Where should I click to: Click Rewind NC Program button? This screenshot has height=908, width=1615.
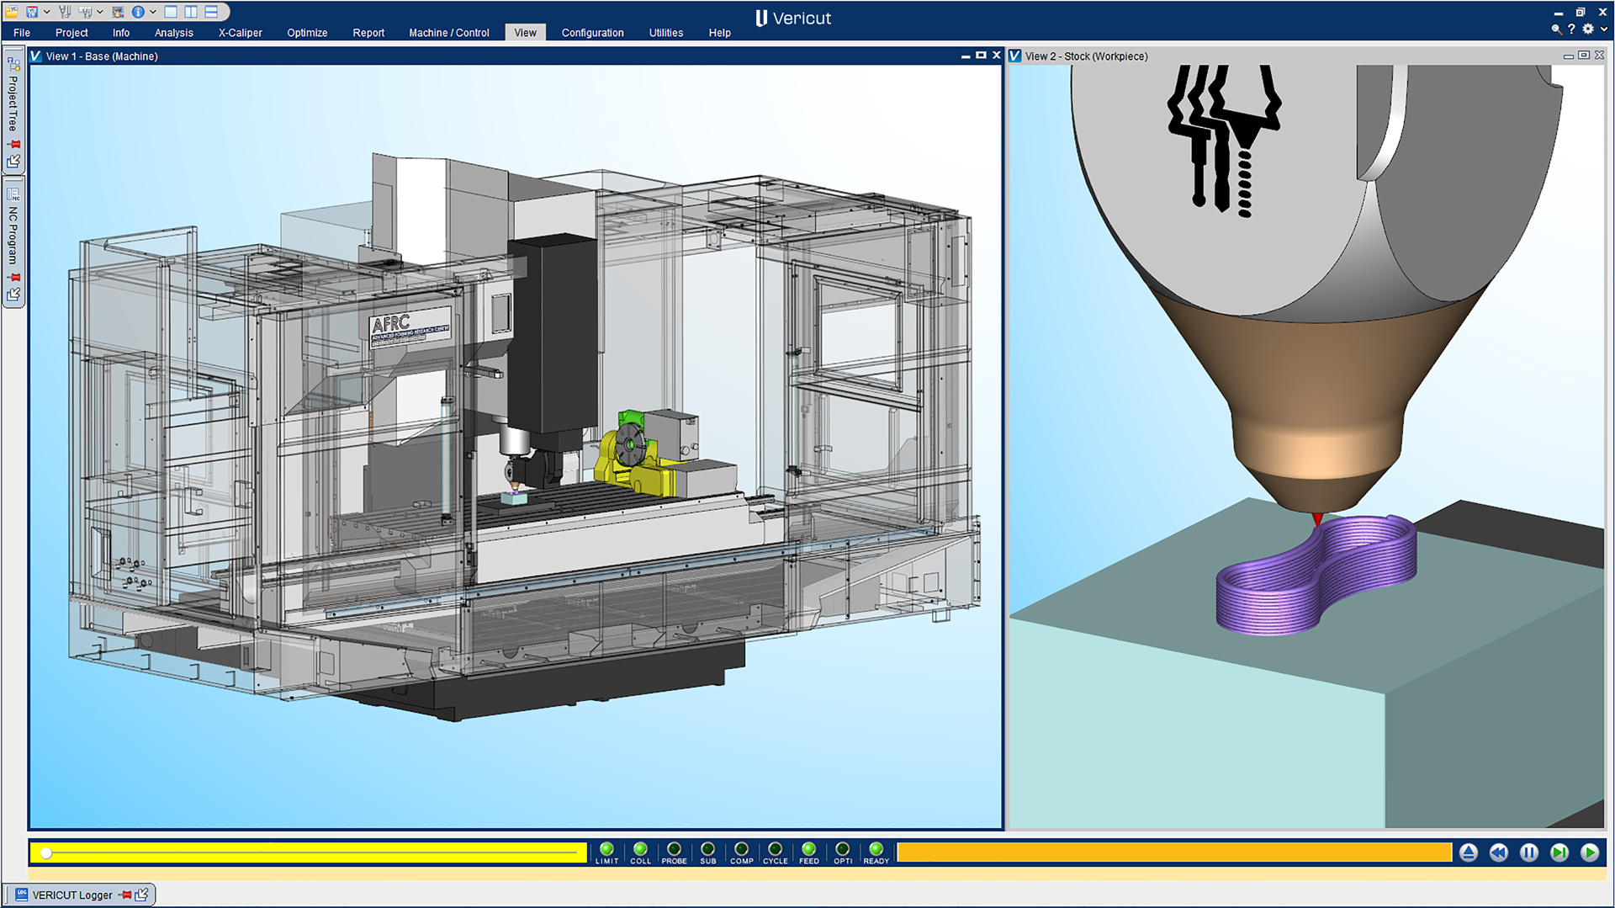[1498, 852]
